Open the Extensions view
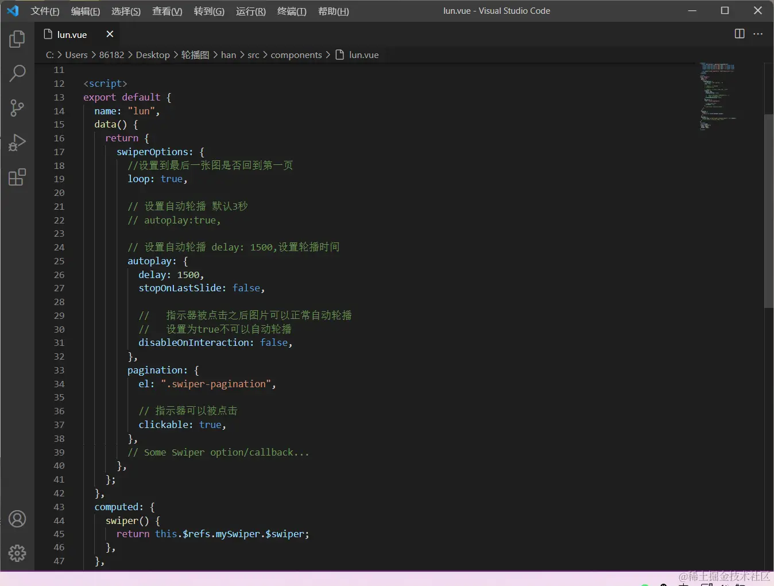Image resolution: width=774 pixels, height=586 pixels. pos(17,177)
